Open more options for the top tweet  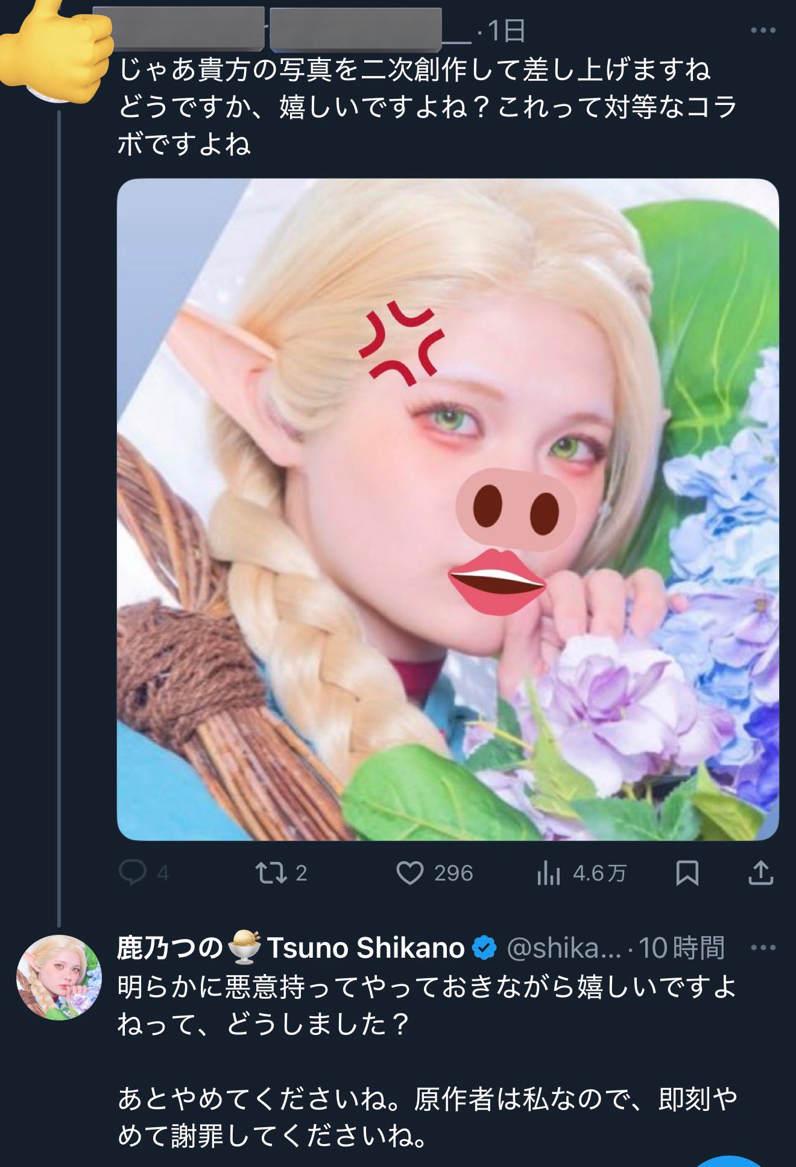[763, 30]
